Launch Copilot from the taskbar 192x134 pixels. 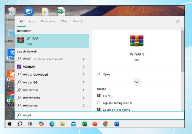click(x=41, y=124)
